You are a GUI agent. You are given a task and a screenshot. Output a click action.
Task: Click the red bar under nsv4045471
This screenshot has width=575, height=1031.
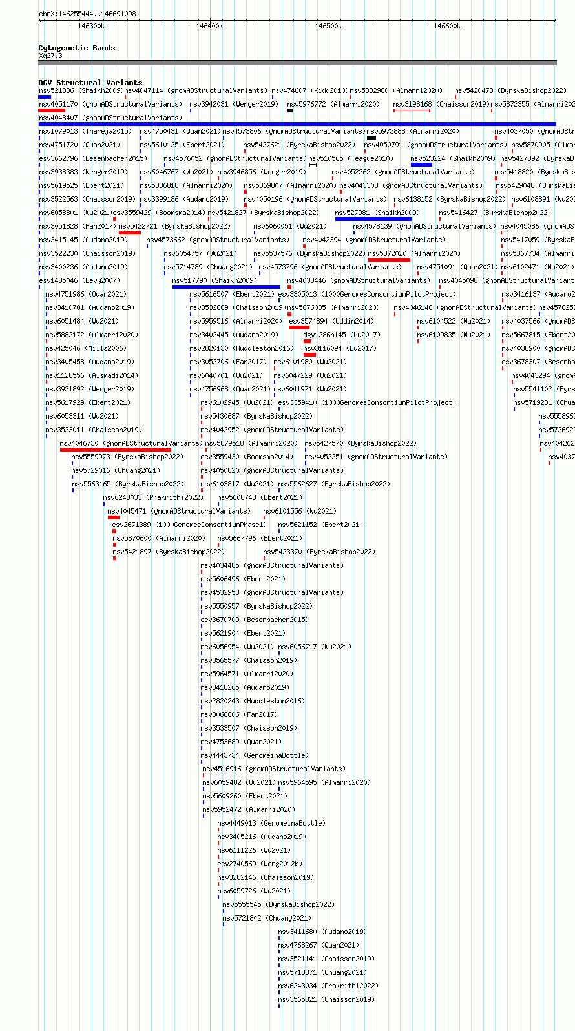(x=114, y=517)
